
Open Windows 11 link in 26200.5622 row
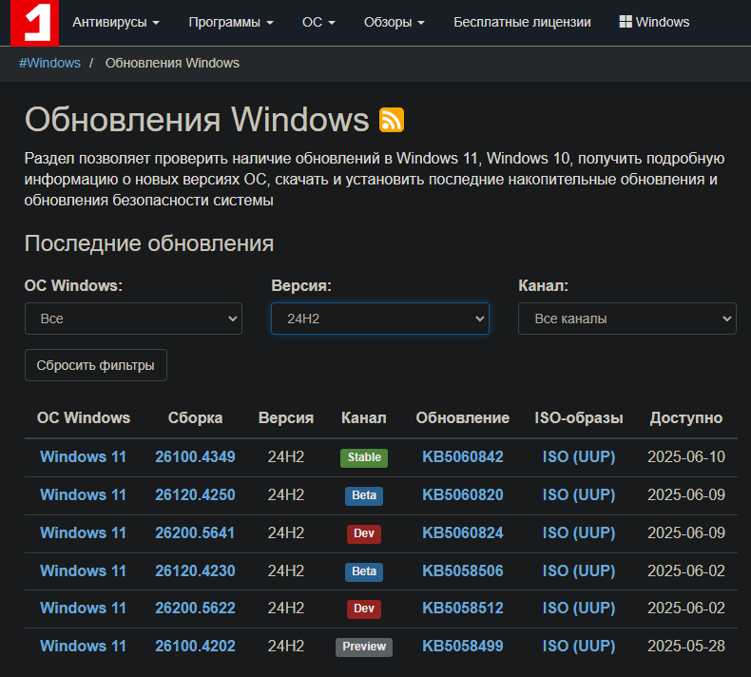[84, 608]
